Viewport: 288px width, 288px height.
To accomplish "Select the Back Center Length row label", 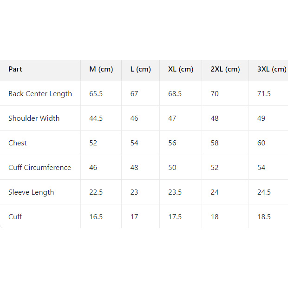I will pyautogui.click(x=40, y=94).
